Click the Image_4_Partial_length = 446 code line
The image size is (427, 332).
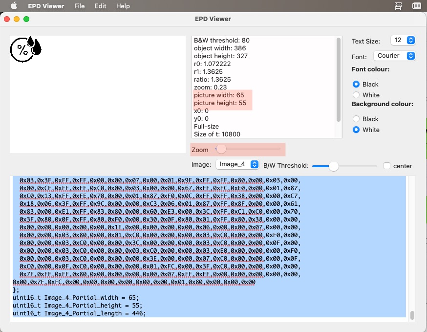pos(79,313)
